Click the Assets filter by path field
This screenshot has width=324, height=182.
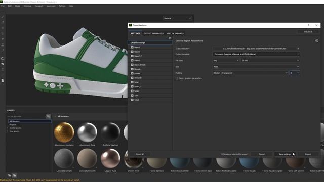click(x=26, y=116)
